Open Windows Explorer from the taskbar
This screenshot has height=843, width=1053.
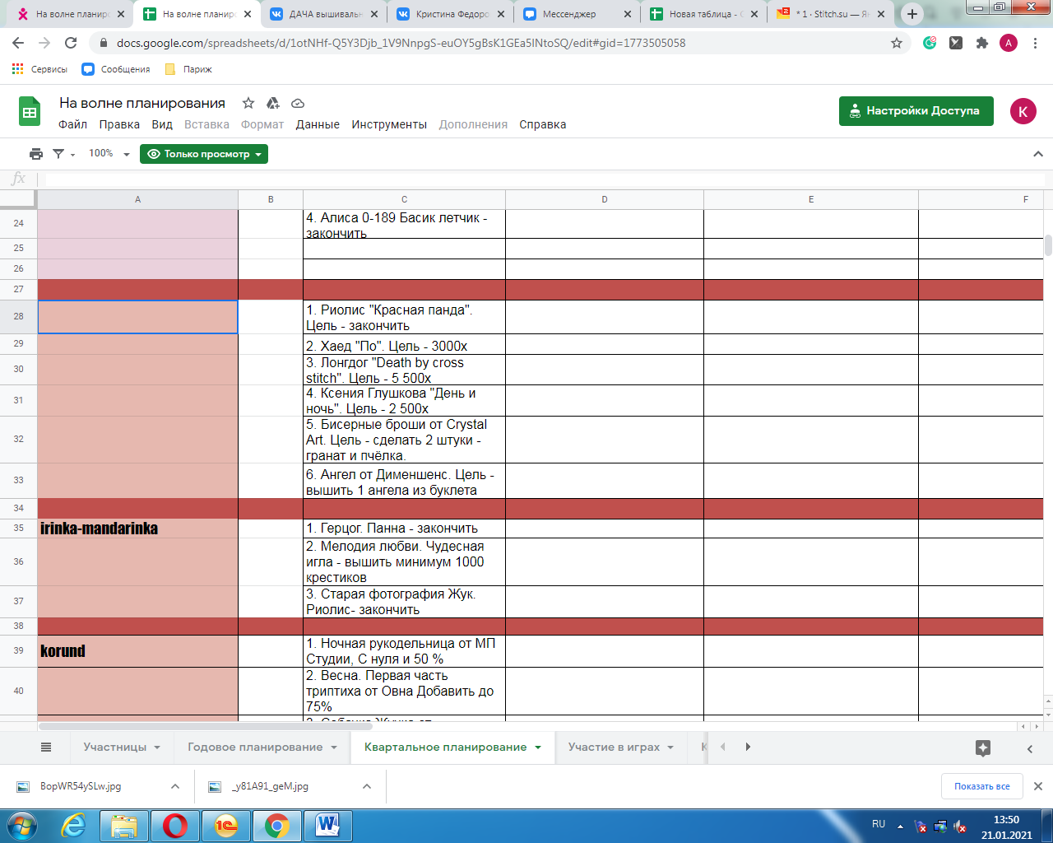click(124, 825)
